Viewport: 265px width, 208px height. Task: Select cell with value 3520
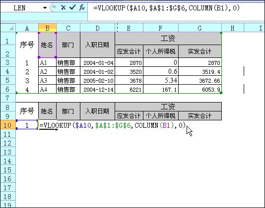point(129,71)
